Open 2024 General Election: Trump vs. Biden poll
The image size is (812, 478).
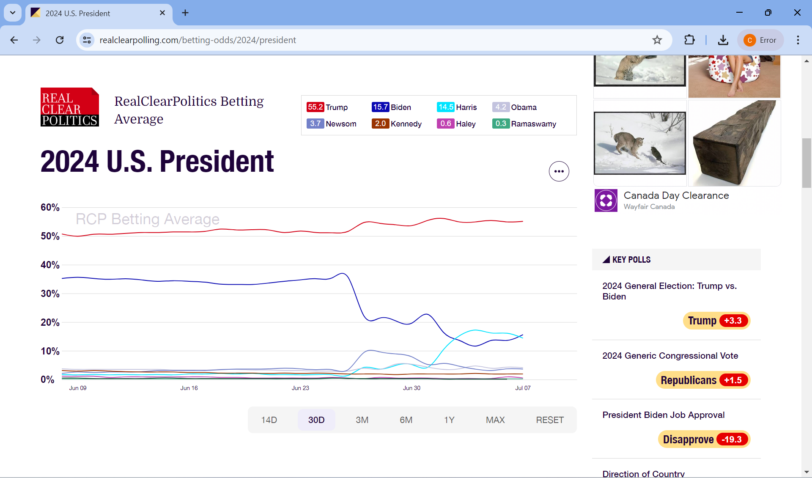(669, 291)
